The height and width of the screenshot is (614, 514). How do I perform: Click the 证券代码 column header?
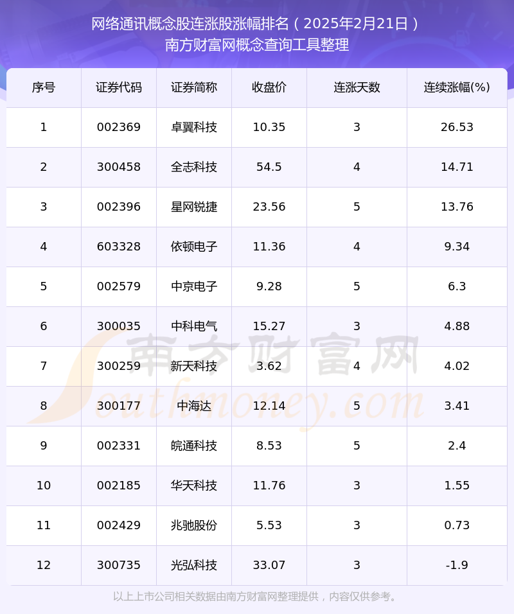119,87
